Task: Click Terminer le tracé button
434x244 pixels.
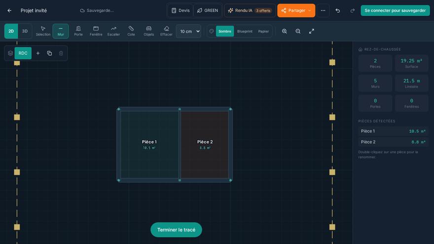Action: tap(176, 230)
